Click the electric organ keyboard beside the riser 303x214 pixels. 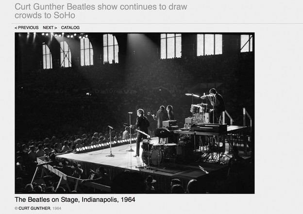(208, 128)
